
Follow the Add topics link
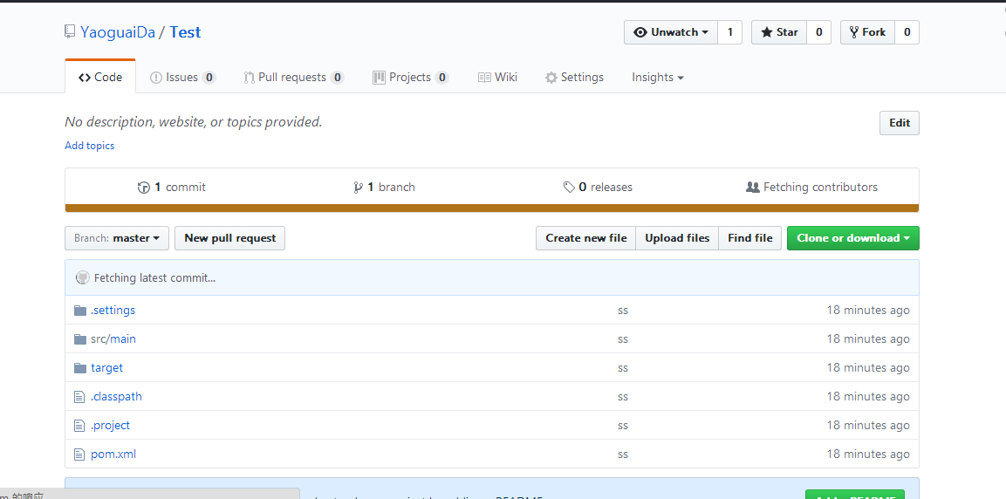tap(89, 146)
